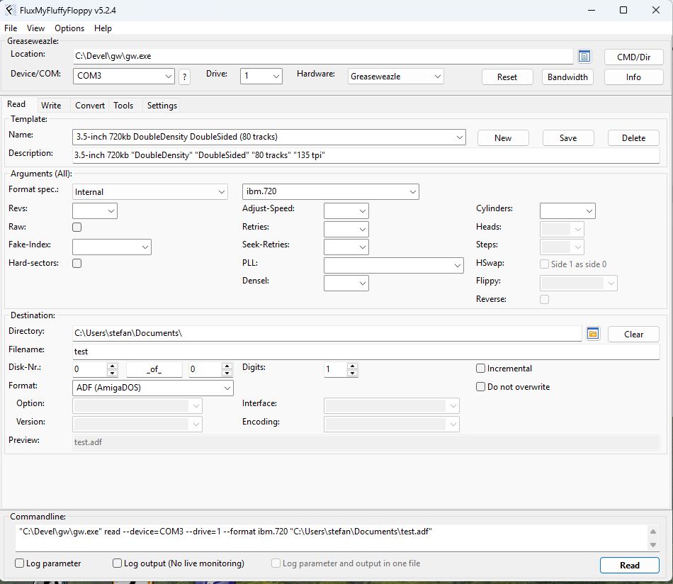The width and height of the screenshot is (673, 584).
Task: Click the Filename field containing test
Action: pyautogui.click(x=366, y=352)
